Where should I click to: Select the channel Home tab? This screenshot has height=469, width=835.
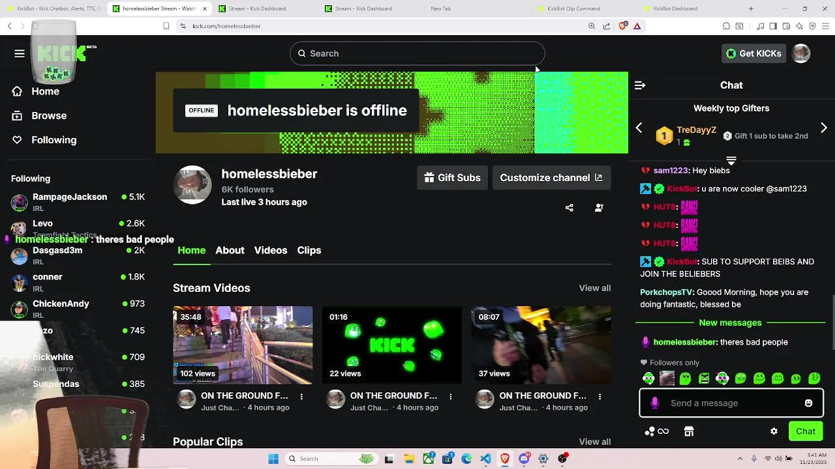point(192,250)
